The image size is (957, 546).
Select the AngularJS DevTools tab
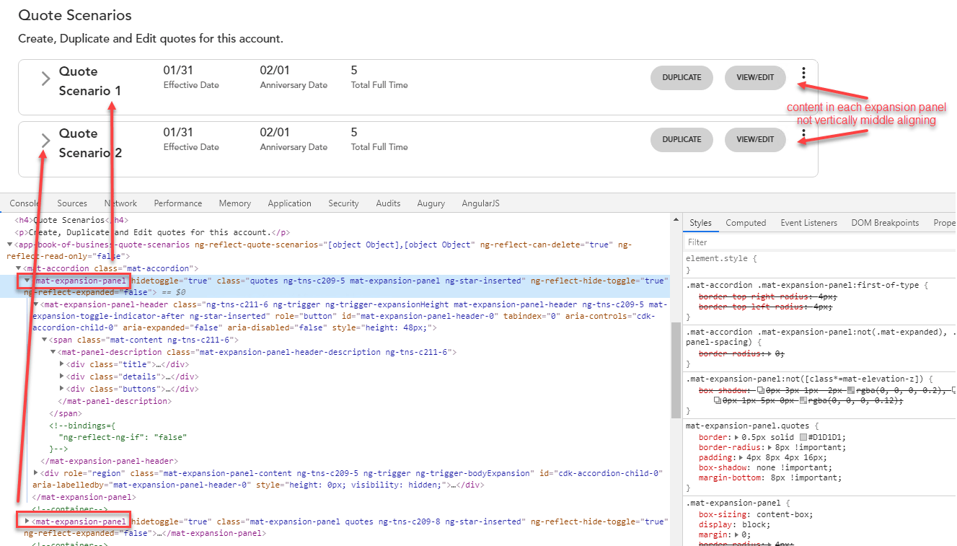point(480,203)
